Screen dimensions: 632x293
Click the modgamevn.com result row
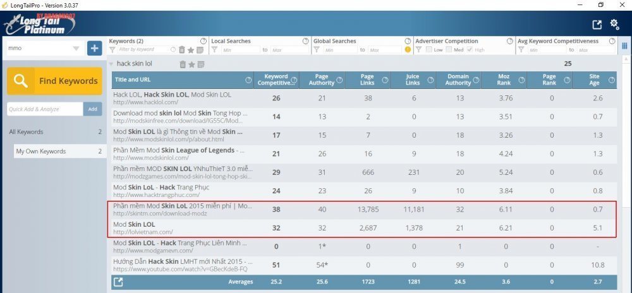pyautogui.click(x=365, y=246)
